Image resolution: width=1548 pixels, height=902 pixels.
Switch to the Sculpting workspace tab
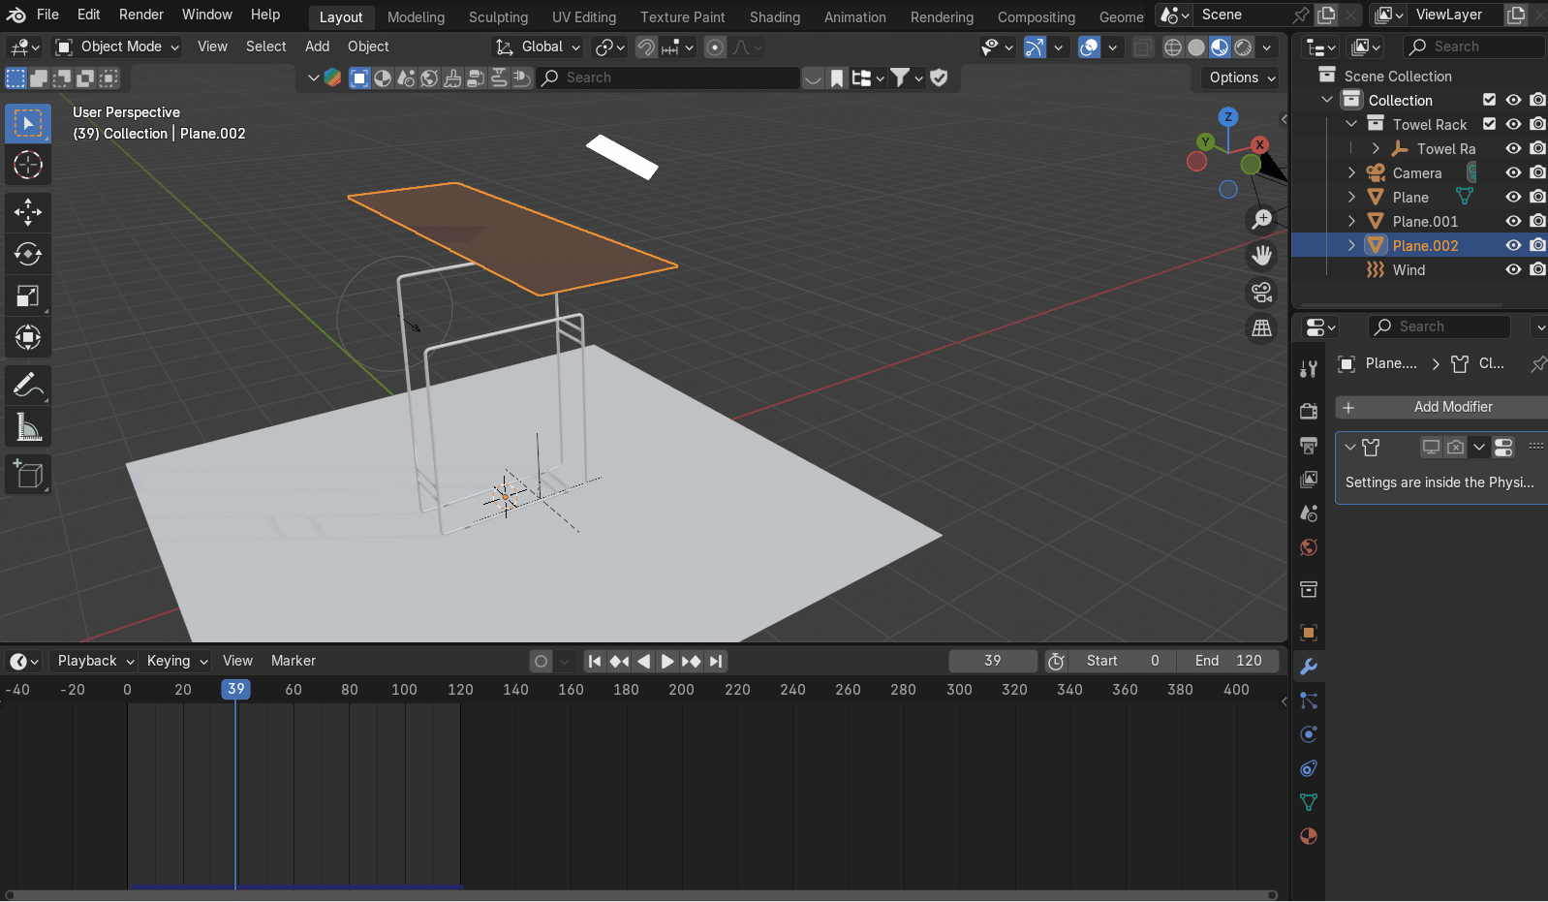498,16
